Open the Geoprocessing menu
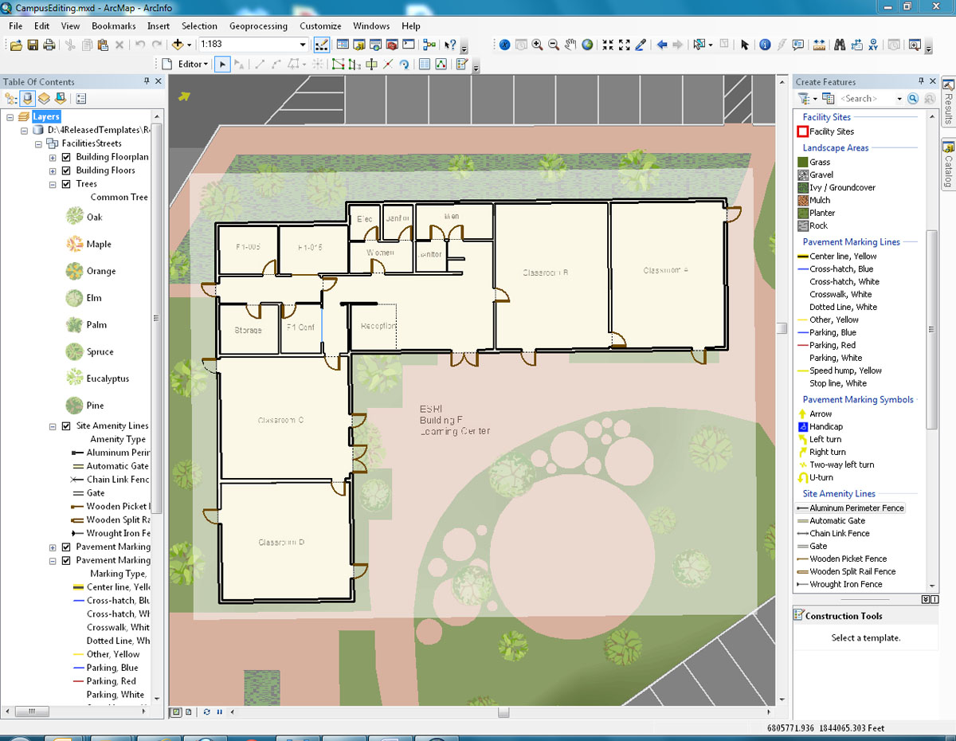956x741 pixels. [x=258, y=26]
